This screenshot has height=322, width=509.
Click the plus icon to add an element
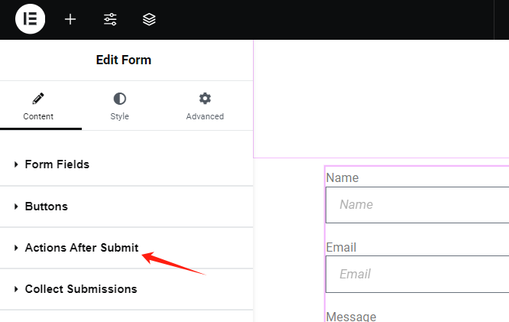click(x=70, y=19)
